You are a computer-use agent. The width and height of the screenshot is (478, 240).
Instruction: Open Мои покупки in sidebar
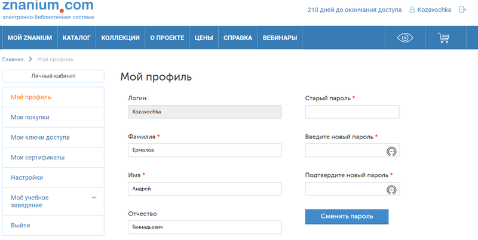pyautogui.click(x=30, y=117)
